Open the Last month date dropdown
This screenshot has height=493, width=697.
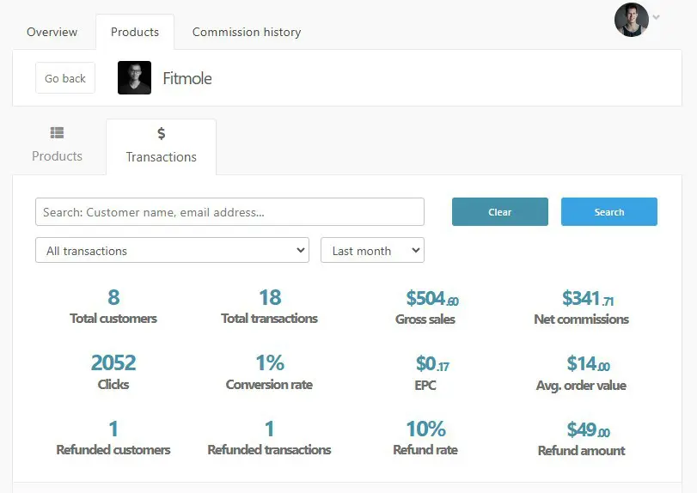(372, 250)
